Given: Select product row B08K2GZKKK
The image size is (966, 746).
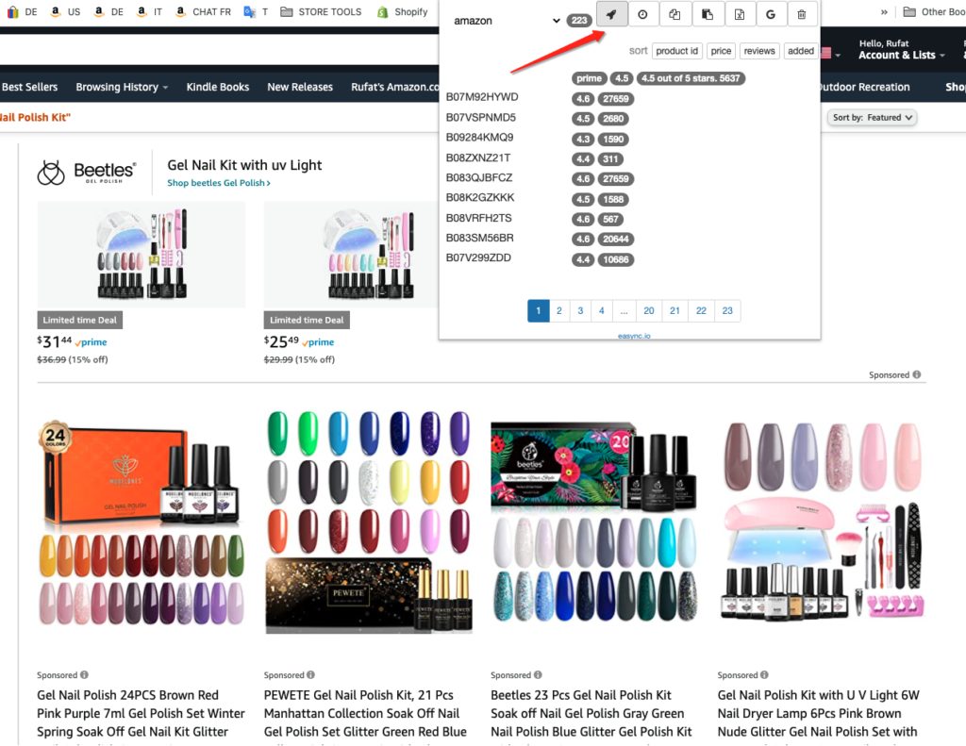Looking at the screenshot, I should tap(480, 198).
